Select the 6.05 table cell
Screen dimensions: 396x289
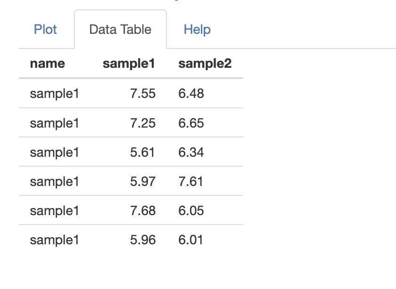point(191,211)
